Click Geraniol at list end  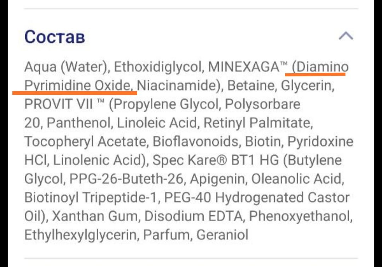coord(222,235)
